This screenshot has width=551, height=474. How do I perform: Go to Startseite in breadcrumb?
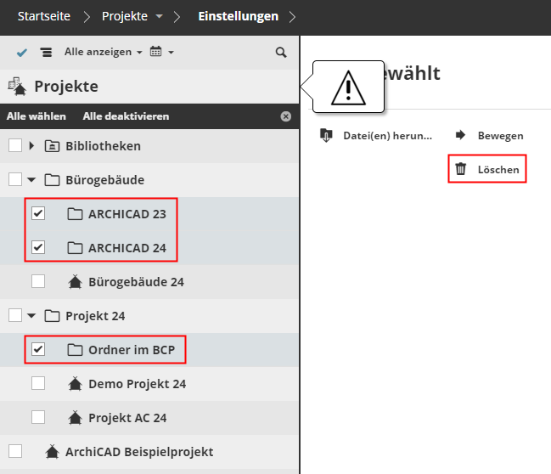(x=44, y=16)
